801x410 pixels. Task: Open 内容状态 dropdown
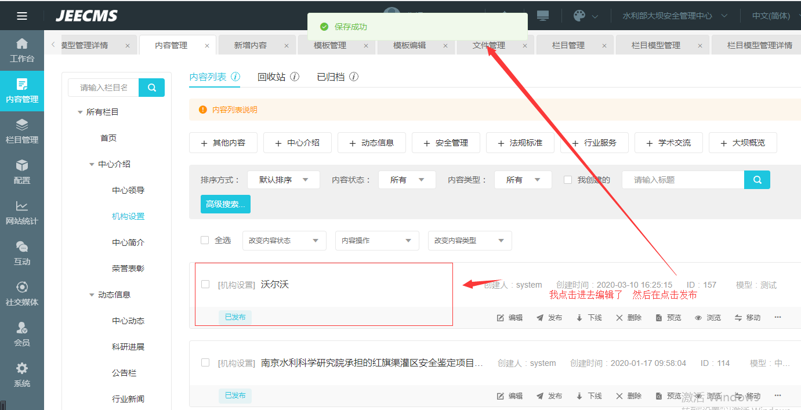407,180
